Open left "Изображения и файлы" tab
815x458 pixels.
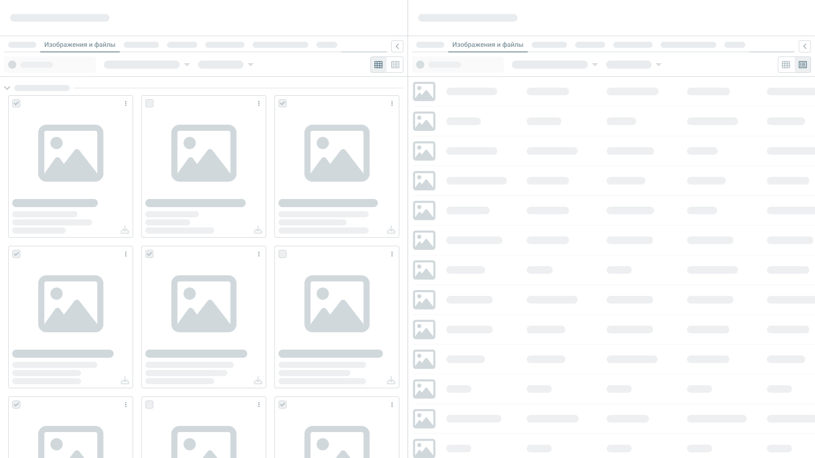[80, 45]
